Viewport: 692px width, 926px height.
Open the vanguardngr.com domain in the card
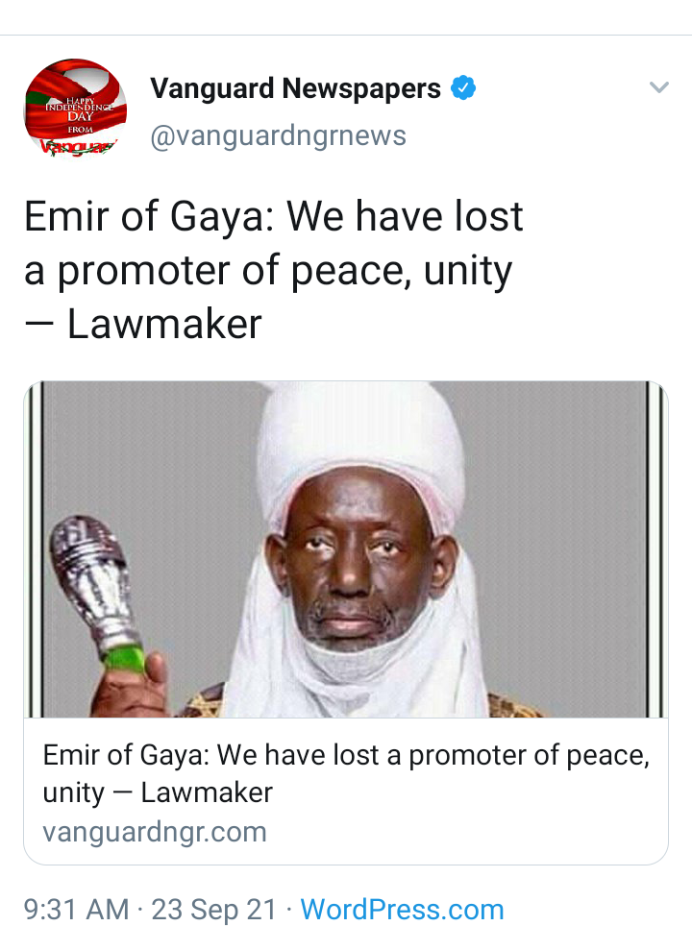click(155, 832)
